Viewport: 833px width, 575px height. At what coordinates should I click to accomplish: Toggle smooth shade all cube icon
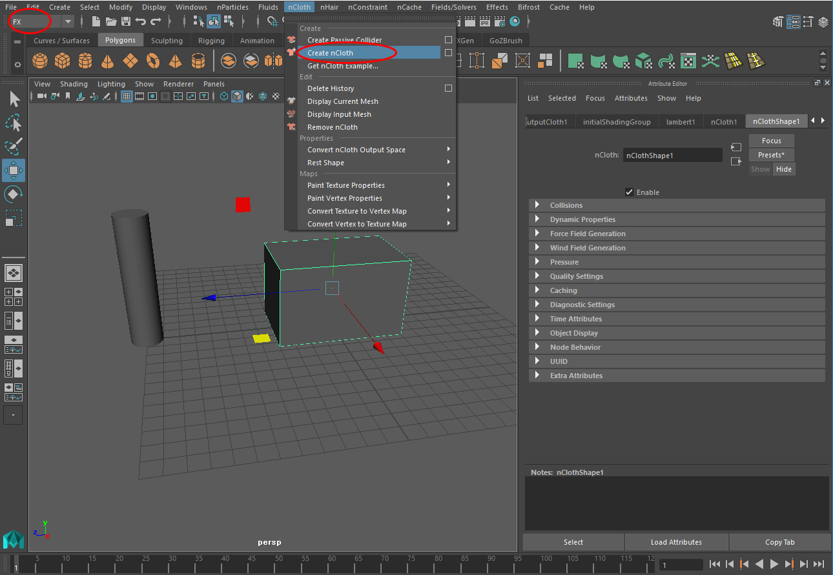(238, 96)
